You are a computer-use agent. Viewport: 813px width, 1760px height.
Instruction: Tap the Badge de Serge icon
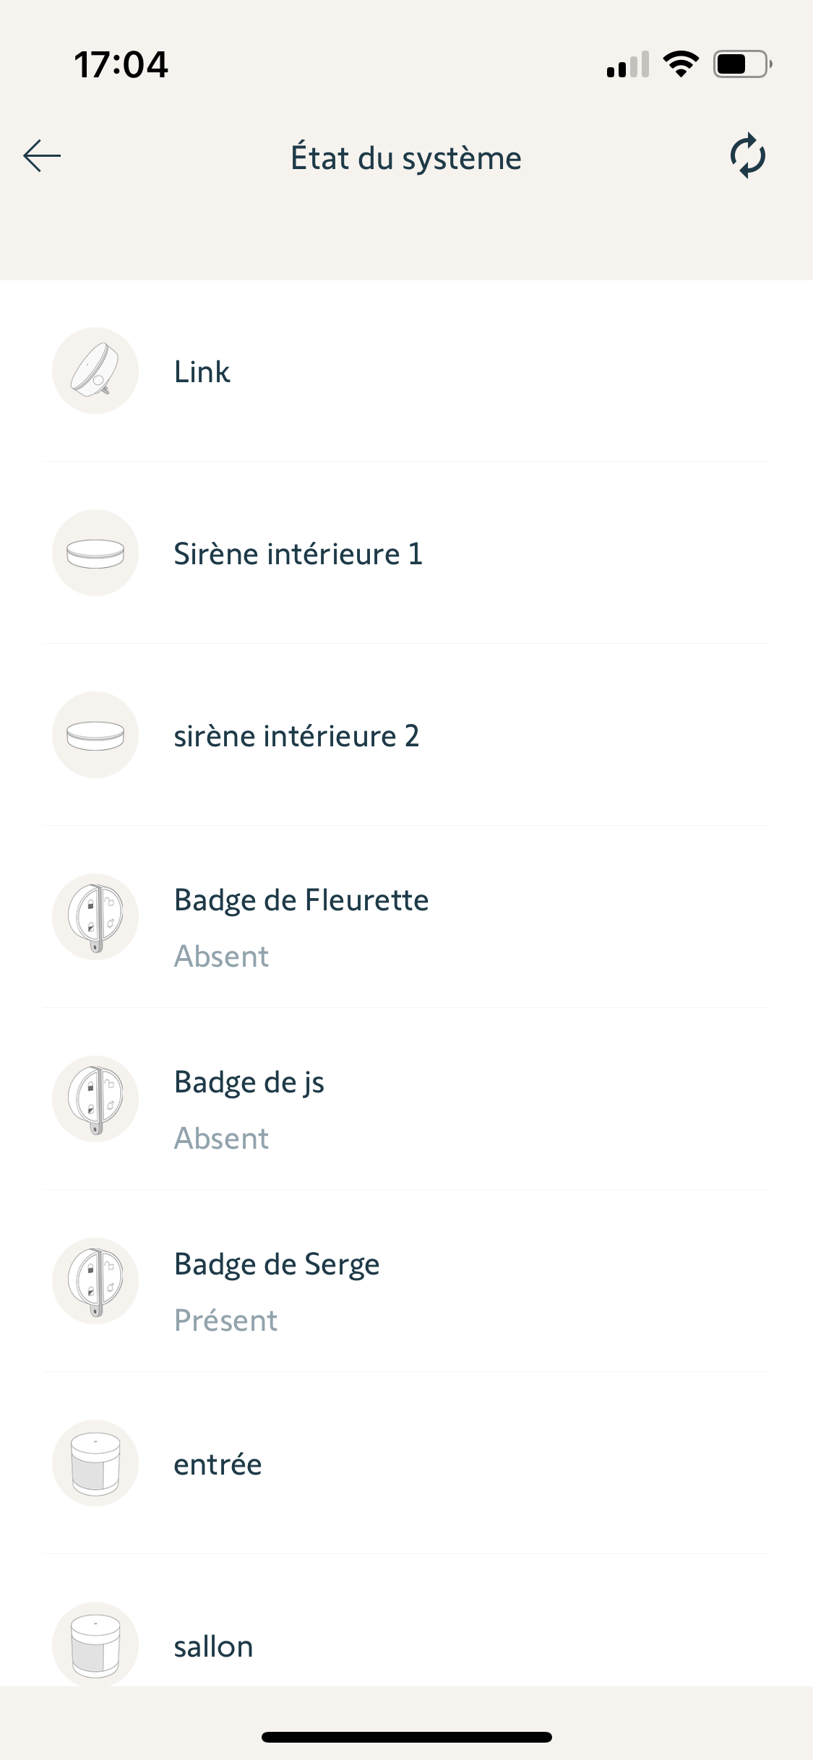pyautogui.click(x=95, y=1281)
